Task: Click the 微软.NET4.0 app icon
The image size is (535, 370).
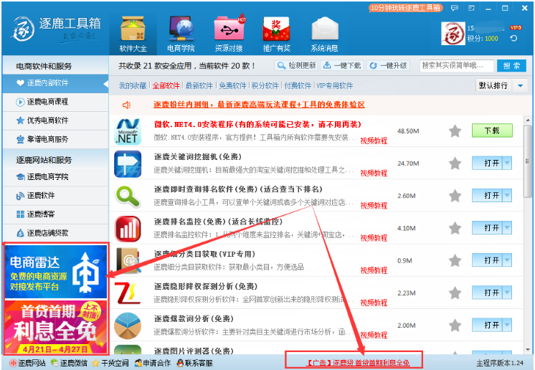Action: 128,132
